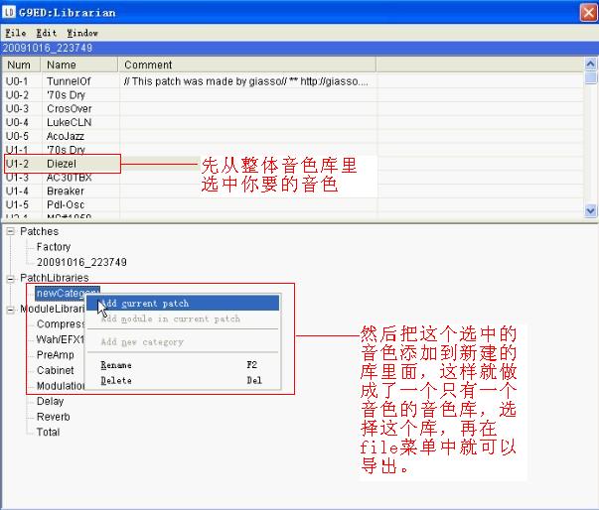Image resolution: width=599 pixels, height=510 pixels.
Task: Select the Factory patch bank
Action: coord(54,247)
